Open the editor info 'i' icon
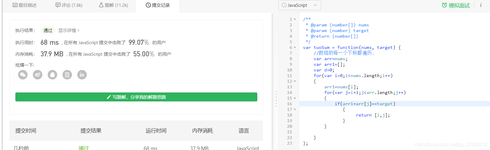 pyautogui.click(x=481, y=5)
